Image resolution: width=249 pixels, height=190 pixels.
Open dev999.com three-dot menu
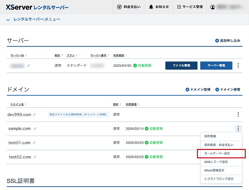tap(238, 114)
